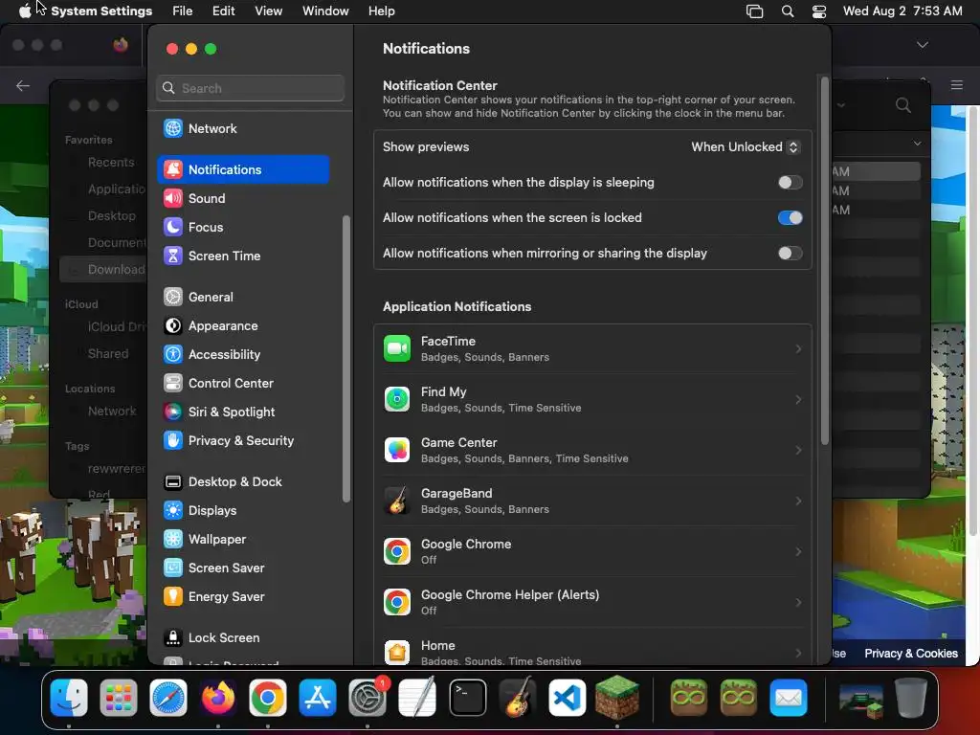The height and width of the screenshot is (735, 980).
Task: Open the Edit menu
Action: click(x=223, y=11)
